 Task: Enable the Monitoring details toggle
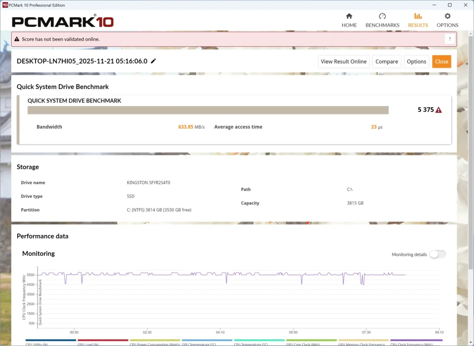click(x=437, y=254)
